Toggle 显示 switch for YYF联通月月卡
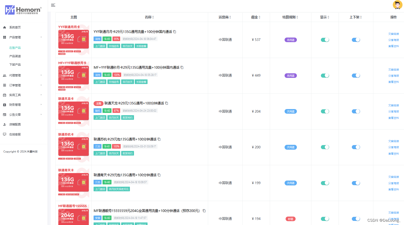The height and width of the screenshot is (225, 404). tap(325, 40)
